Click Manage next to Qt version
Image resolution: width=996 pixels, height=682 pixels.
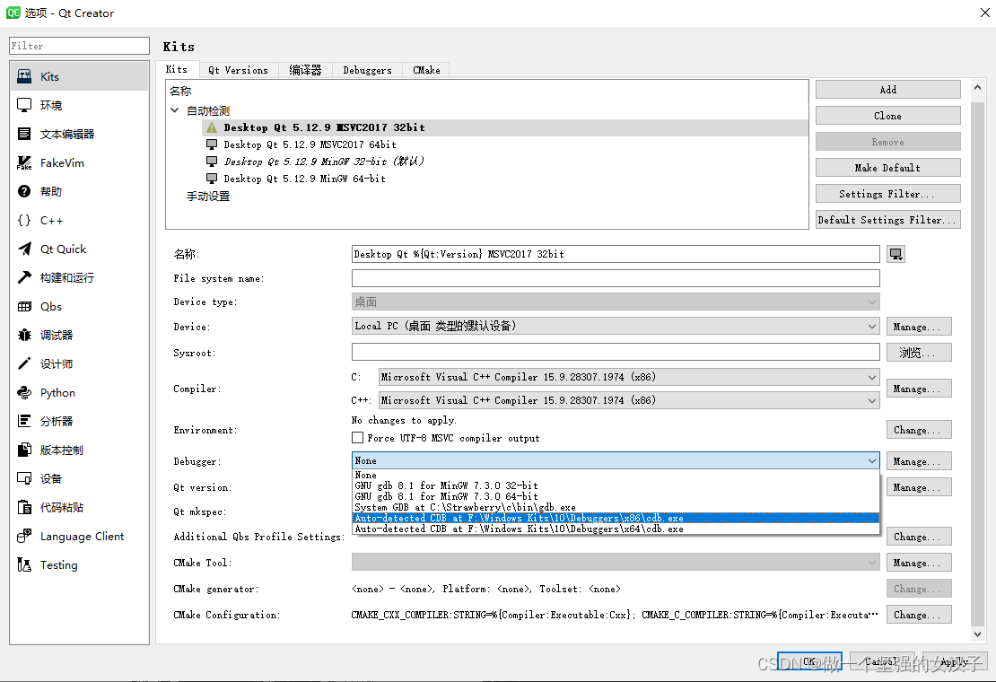click(919, 487)
